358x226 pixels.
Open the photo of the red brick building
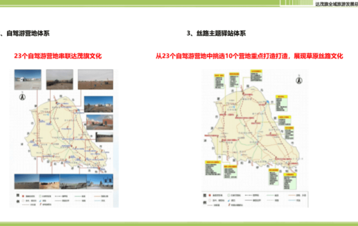pyautogui.click(x=99, y=122)
